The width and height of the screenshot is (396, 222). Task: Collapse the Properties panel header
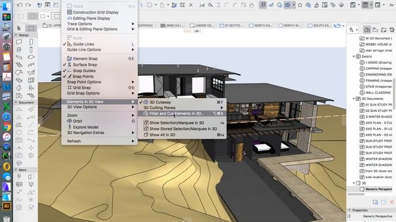(350, 210)
